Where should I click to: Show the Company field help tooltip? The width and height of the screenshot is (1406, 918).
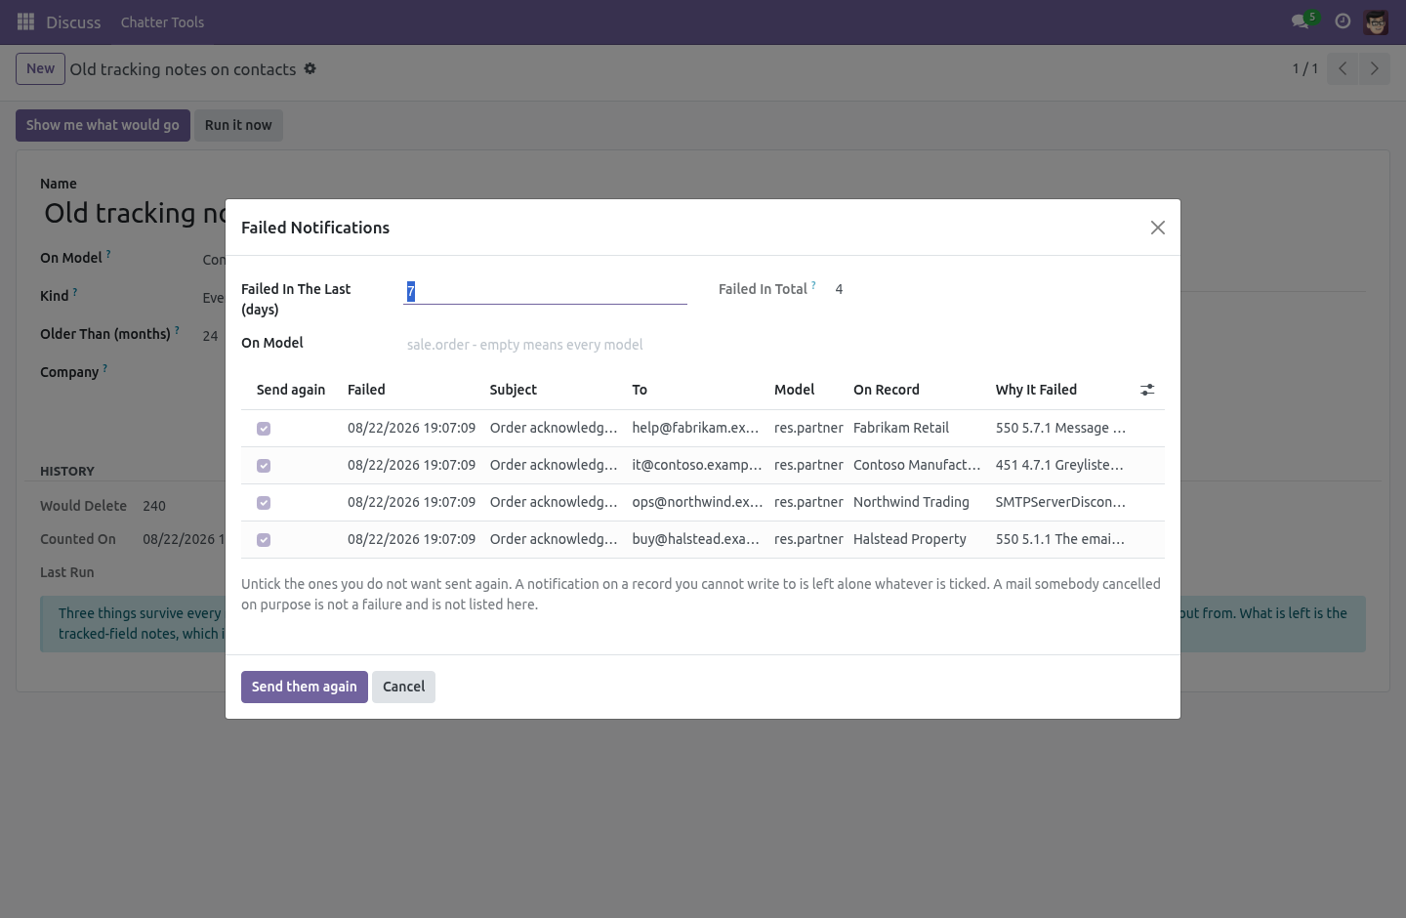[105, 368]
